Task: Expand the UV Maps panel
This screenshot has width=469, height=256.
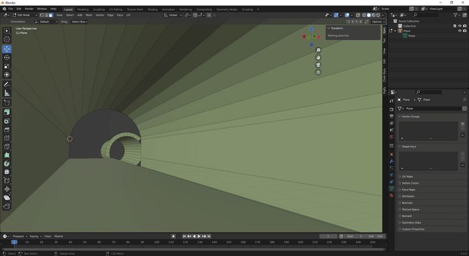Action: [407, 176]
